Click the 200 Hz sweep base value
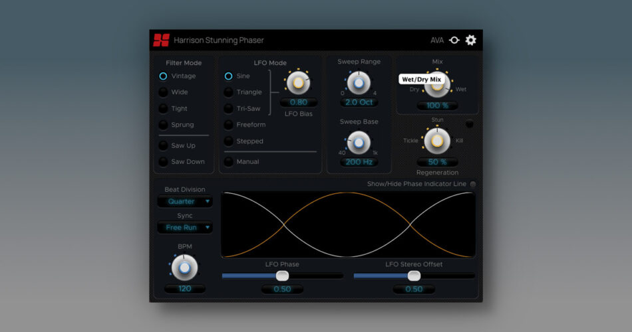This screenshot has width=632, height=332. pyautogui.click(x=359, y=161)
